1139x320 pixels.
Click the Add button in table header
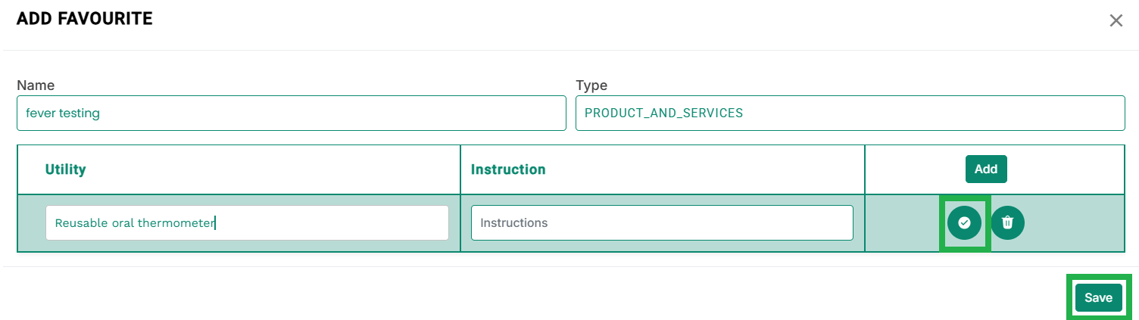pos(986,169)
